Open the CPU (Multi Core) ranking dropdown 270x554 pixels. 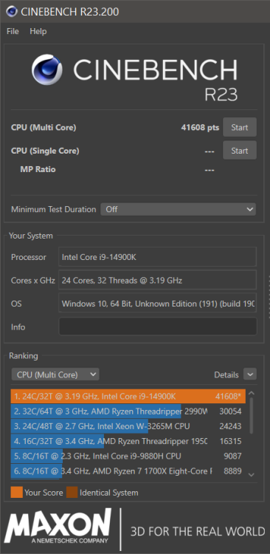(x=55, y=375)
